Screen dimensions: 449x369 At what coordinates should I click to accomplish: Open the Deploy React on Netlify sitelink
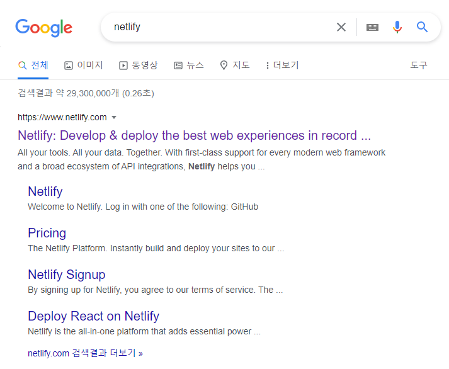tap(93, 316)
